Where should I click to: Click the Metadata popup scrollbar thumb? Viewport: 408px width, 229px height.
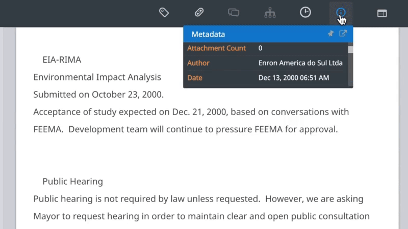(350, 49)
